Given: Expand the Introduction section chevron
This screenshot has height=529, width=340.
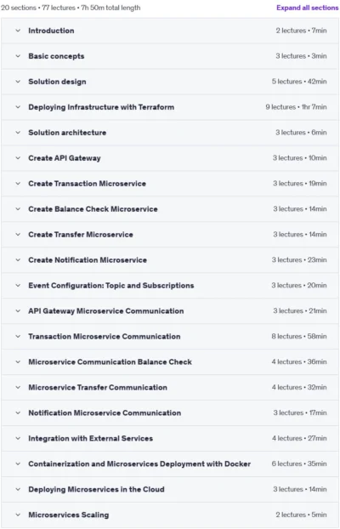Looking at the screenshot, I should tap(18, 31).
